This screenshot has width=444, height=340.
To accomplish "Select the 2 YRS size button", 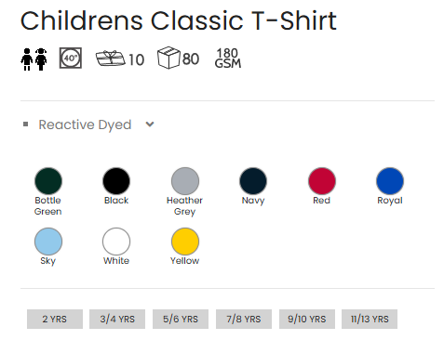I will 55,319.
